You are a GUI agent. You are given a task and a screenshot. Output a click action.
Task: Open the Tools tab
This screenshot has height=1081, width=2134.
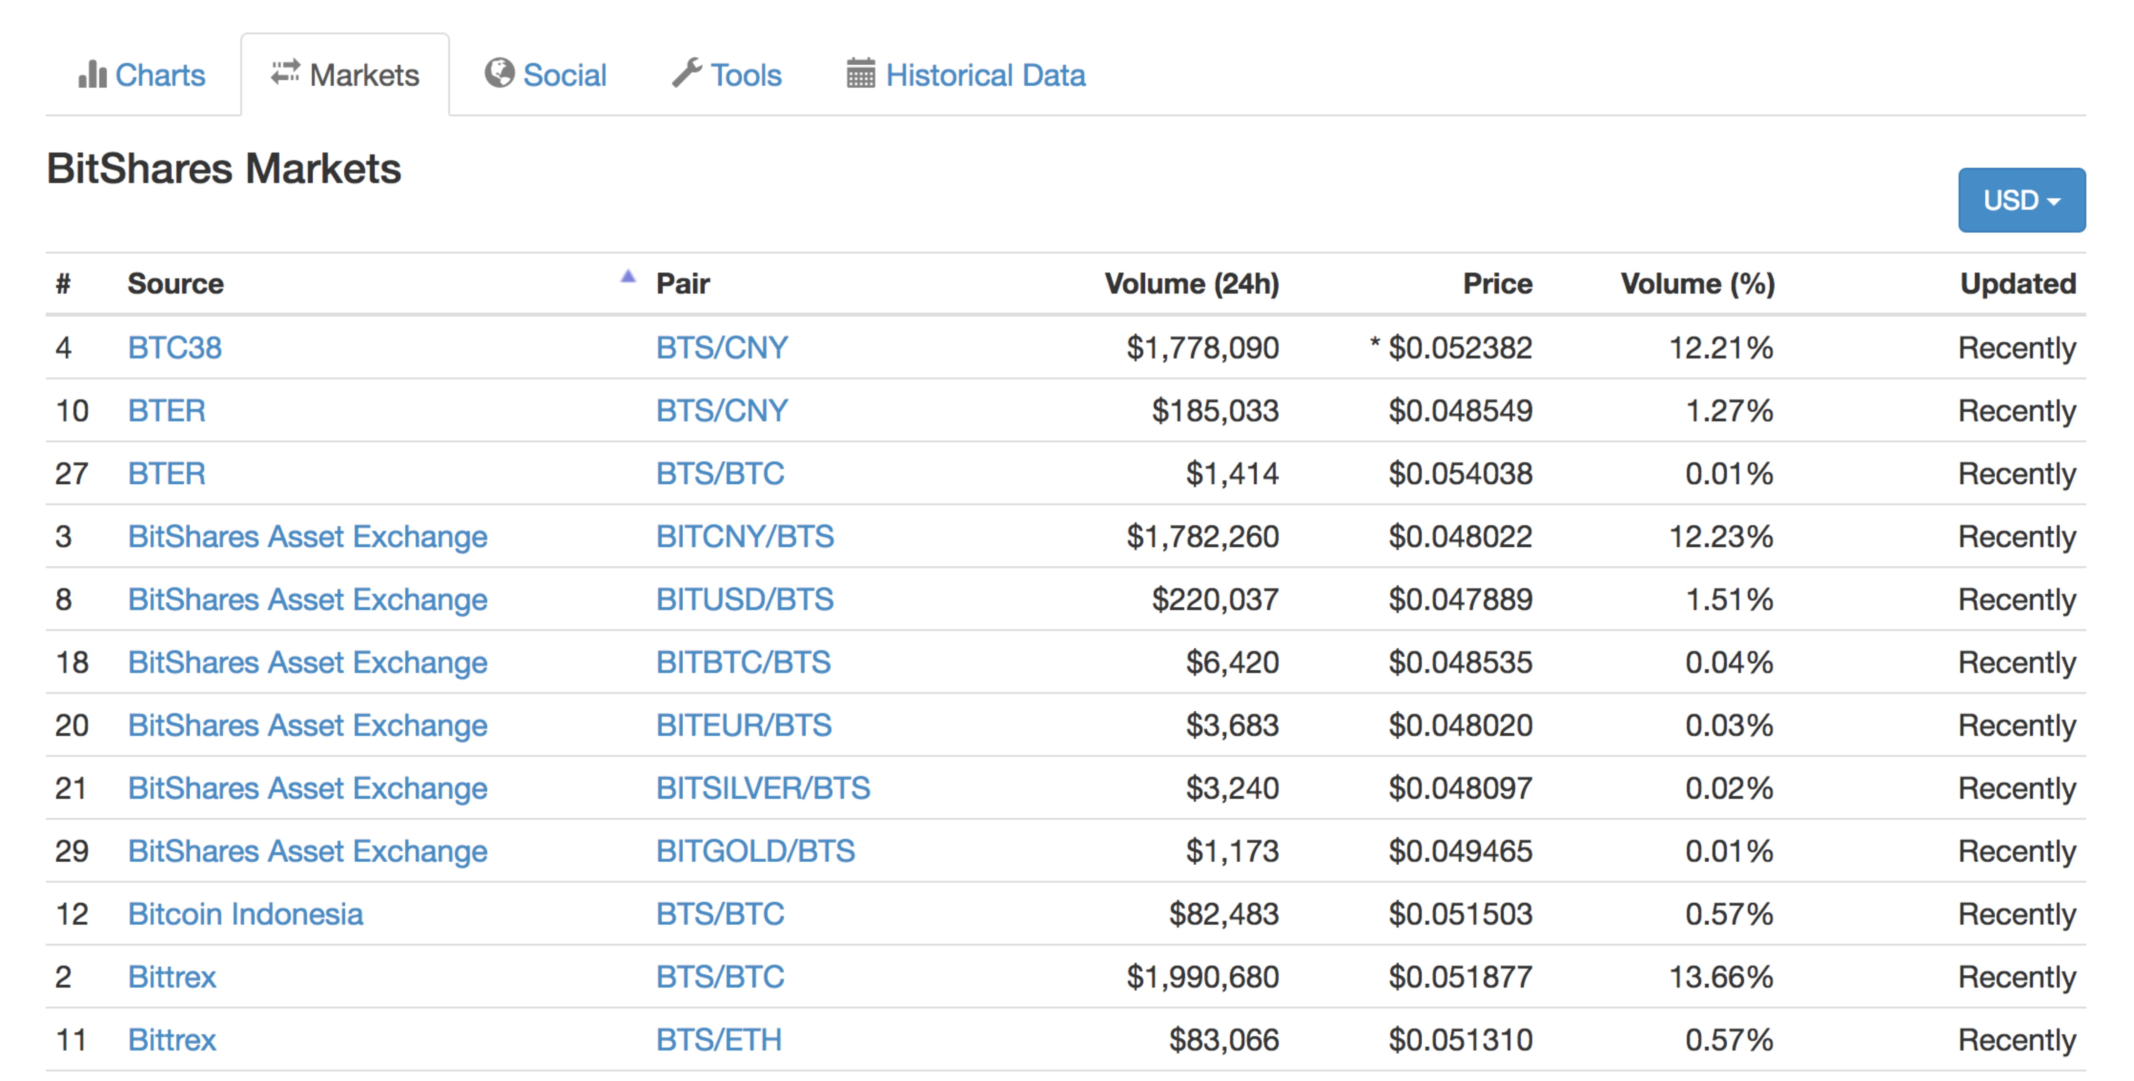coord(727,75)
